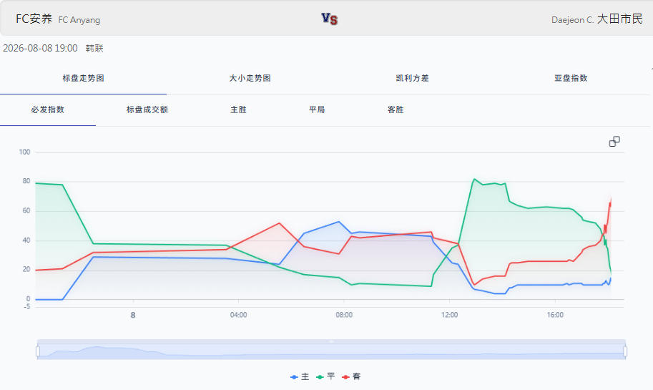The image size is (653, 390).
Task: Show the 客胜 sub-tab
Action: (x=396, y=109)
